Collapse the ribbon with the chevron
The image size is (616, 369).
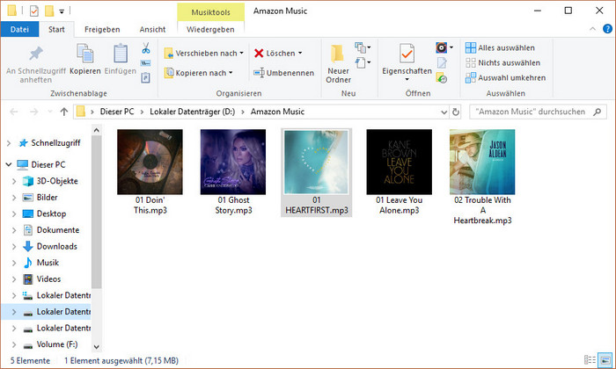[x=592, y=29]
